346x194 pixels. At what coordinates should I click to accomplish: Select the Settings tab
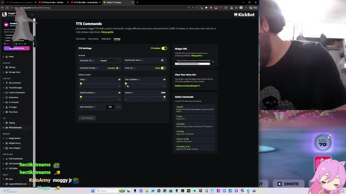[x=117, y=39]
